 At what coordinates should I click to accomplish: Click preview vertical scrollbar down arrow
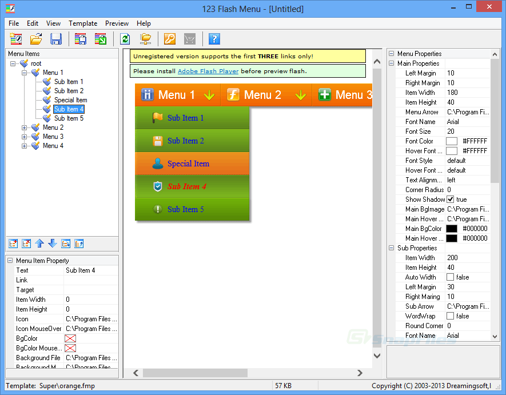[377, 356]
